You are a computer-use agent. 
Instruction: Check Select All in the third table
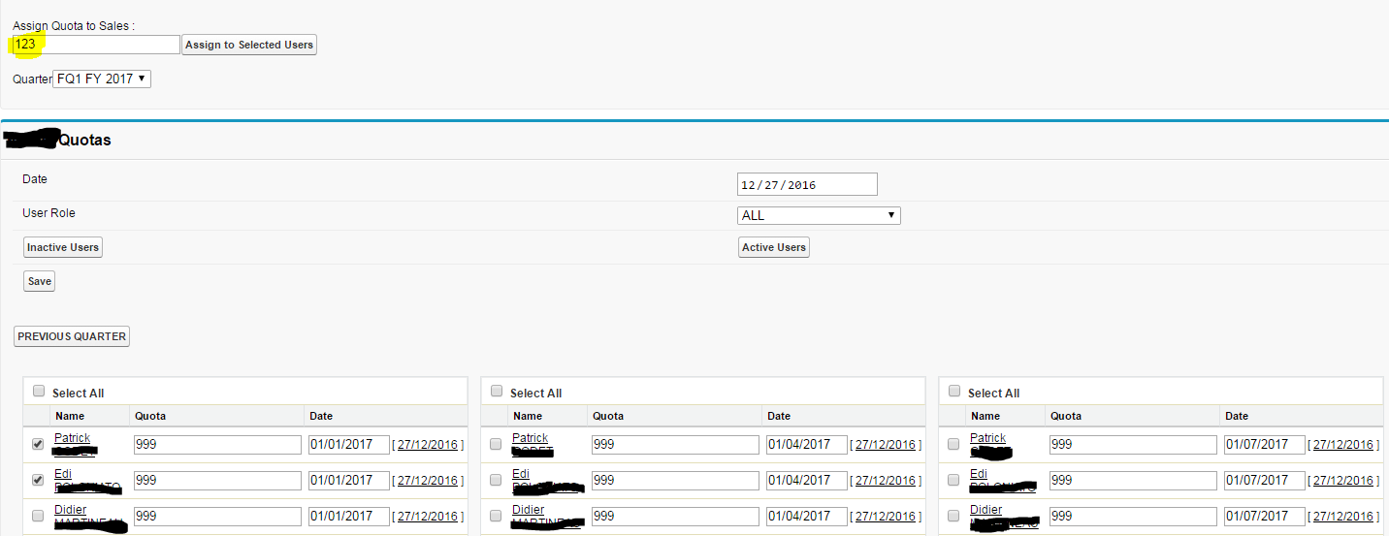click(954, 392)
